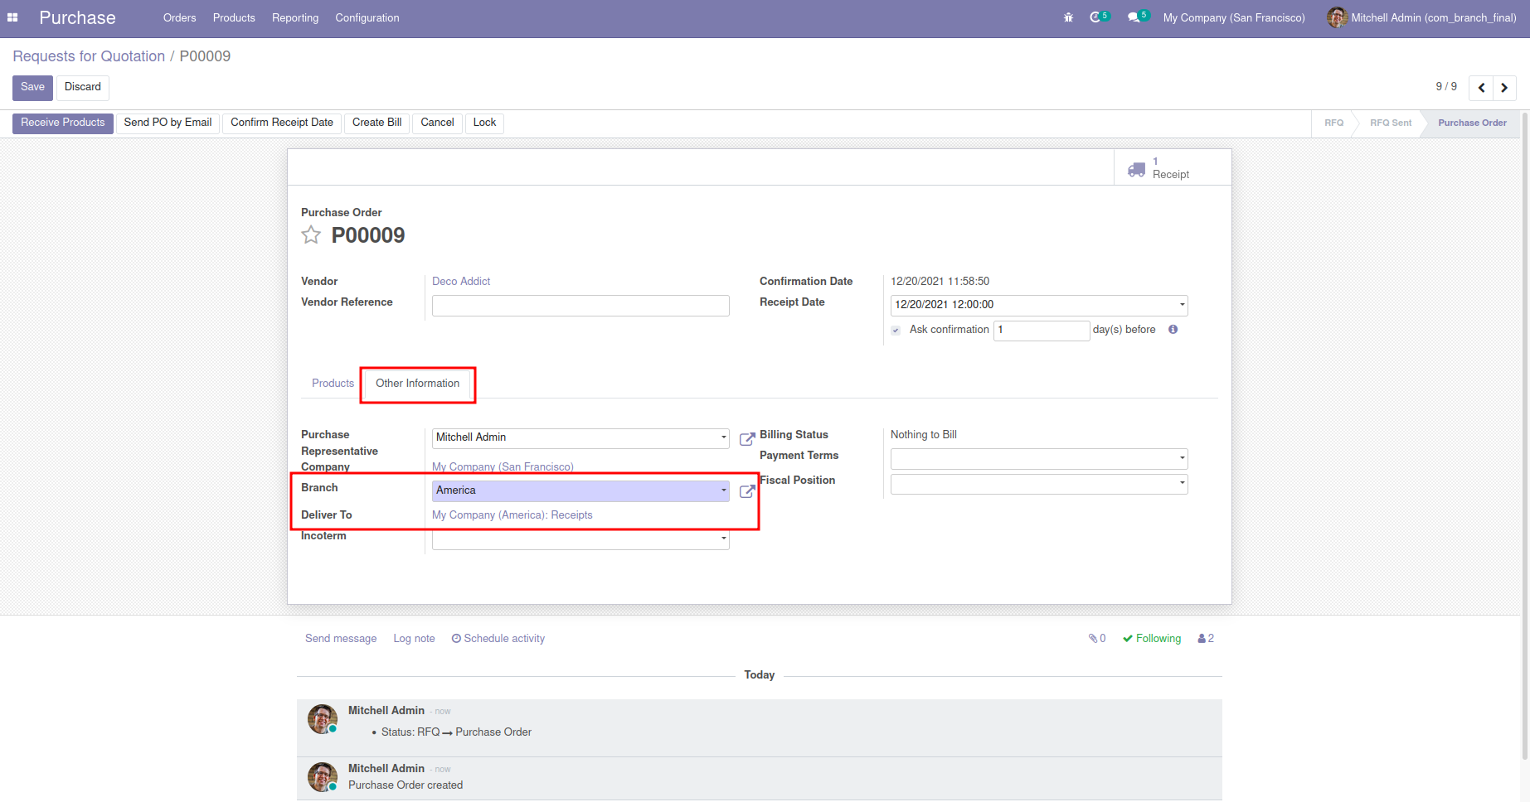Switch to the Products tab
The height and width of the screenshot is (802, 1530).
[333, 384]
